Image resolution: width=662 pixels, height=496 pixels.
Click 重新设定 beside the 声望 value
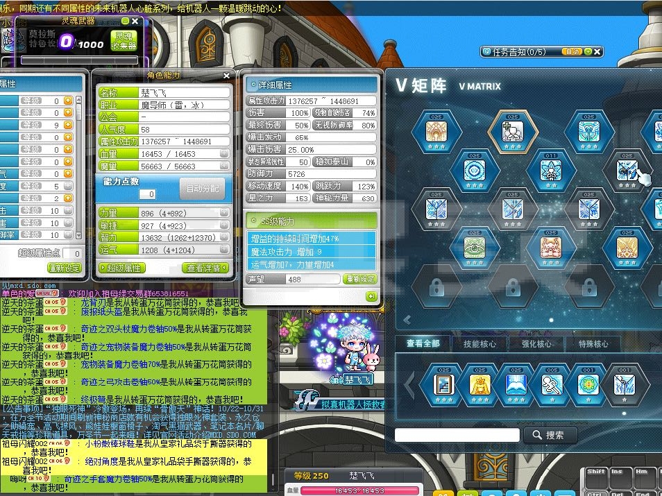point(359,279)
